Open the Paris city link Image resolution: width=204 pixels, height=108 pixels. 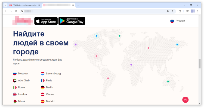pyautogui.click(x=49, y=80)
